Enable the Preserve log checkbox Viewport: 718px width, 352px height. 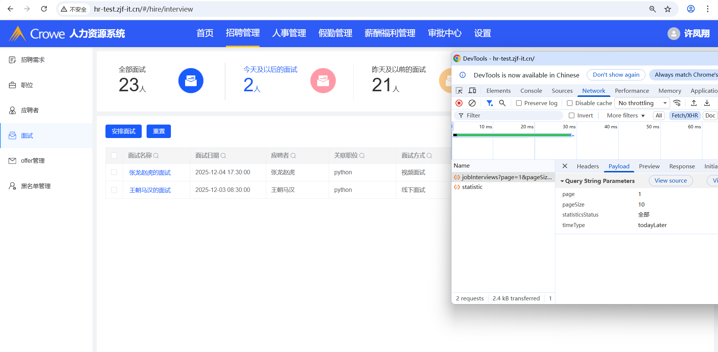point(519,103)
